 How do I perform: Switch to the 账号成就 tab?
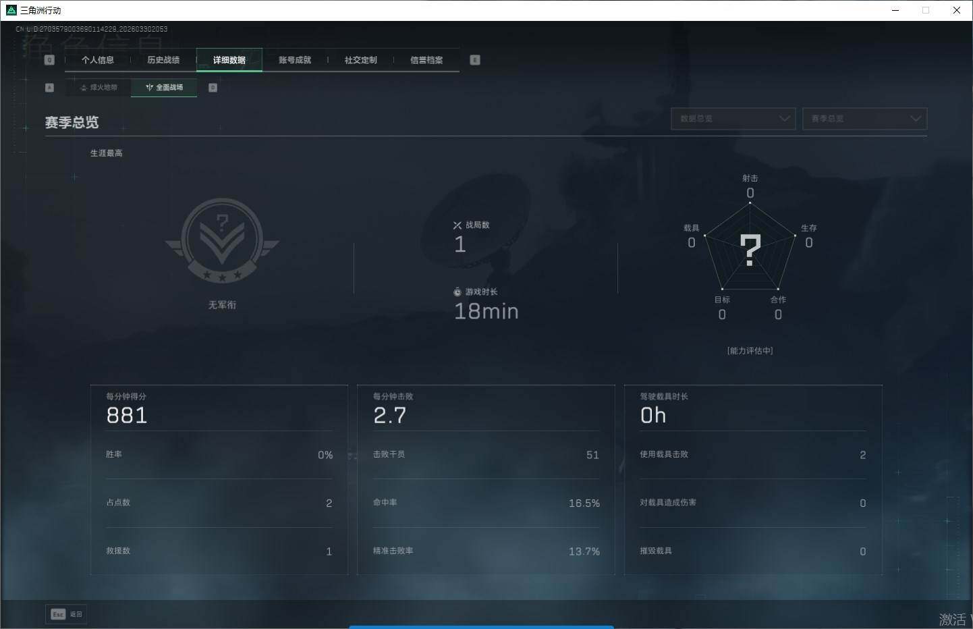tap(295, 60)
